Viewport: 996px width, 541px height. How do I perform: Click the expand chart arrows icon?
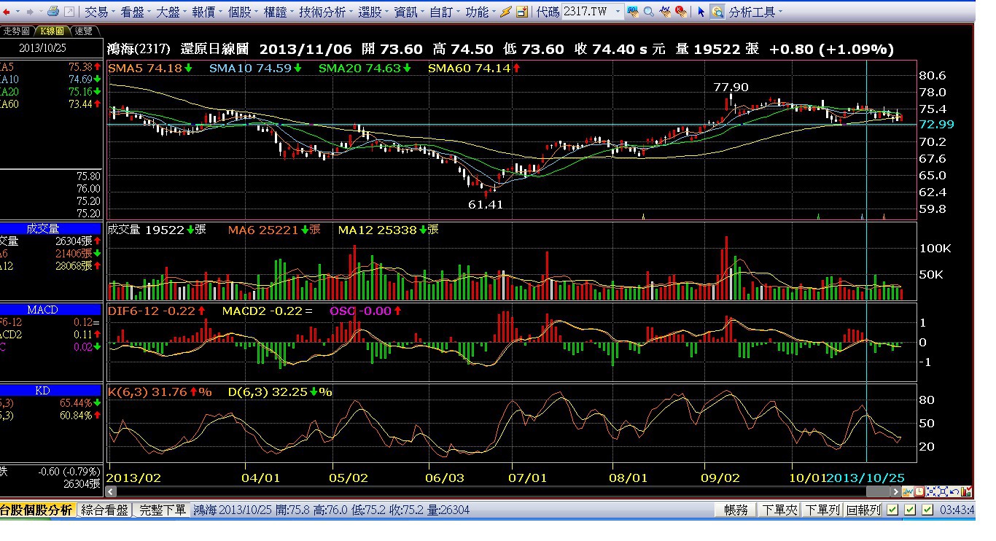[943, 491]
